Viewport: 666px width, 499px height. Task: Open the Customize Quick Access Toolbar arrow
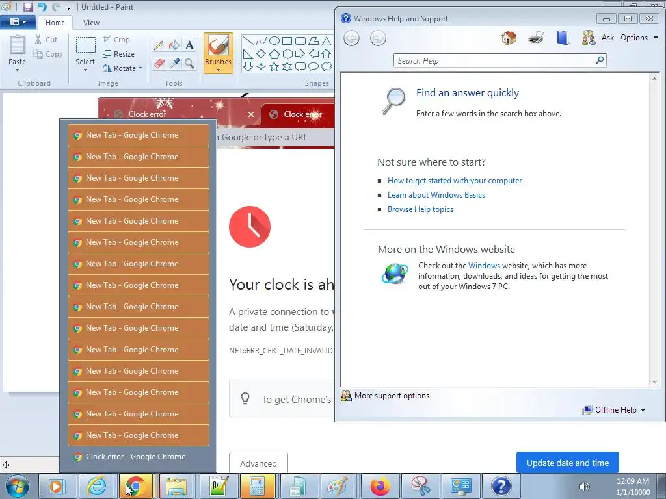(68, 8)
